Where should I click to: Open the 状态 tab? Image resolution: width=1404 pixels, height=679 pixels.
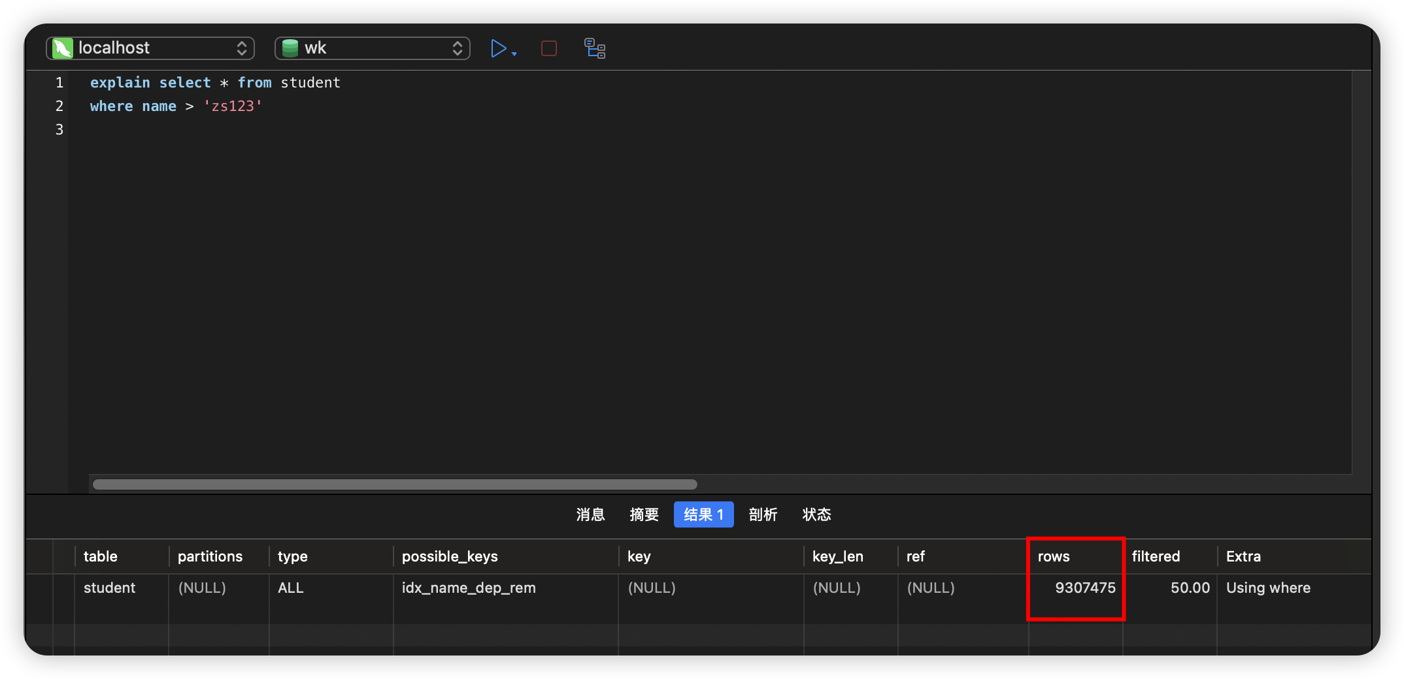[x=816, y=514]
